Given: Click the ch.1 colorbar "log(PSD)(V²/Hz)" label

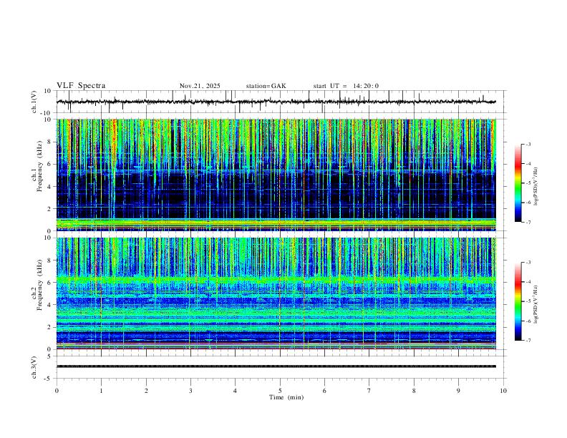Looking at the screenshot, I should coord(535,186).
